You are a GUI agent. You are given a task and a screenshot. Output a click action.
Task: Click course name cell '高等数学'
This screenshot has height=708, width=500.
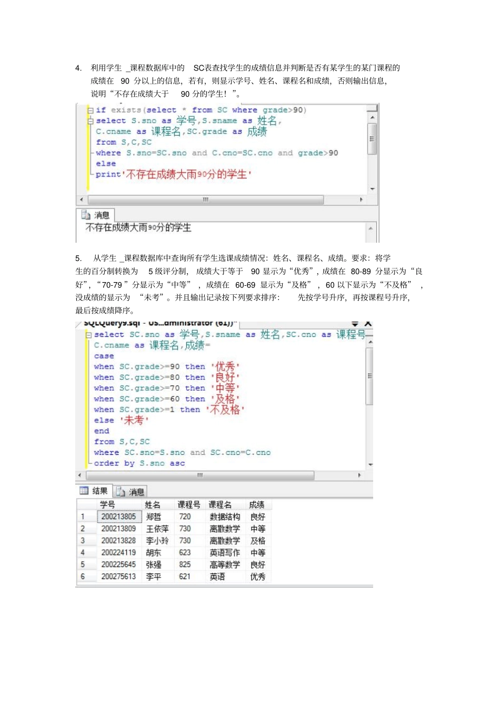click(225, 565)
